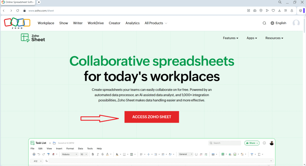The image size is (306, 166).
Task: Open the Help menu in Task List preview
Action: (99, 148)
